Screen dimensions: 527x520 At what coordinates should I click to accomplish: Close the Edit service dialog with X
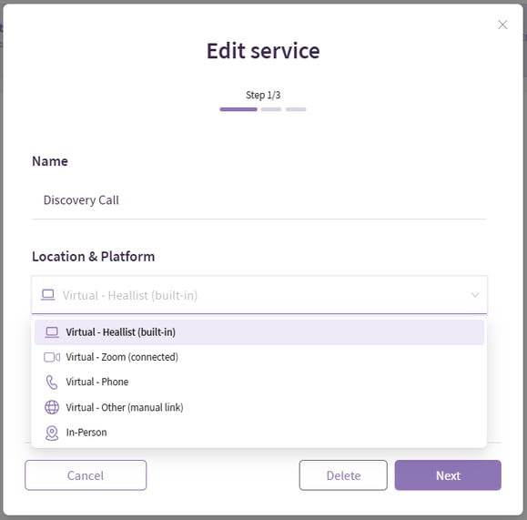(x=502, y=25)
